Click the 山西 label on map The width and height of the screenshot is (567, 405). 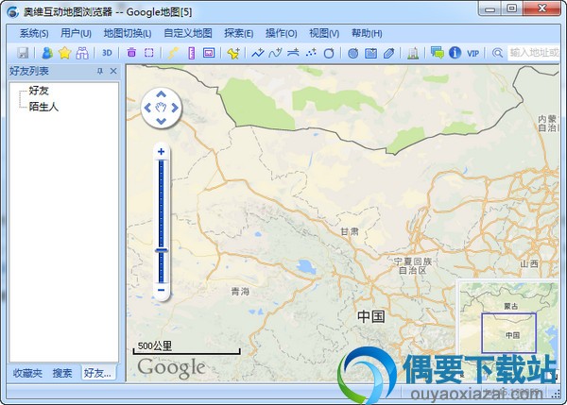(529, 264)
